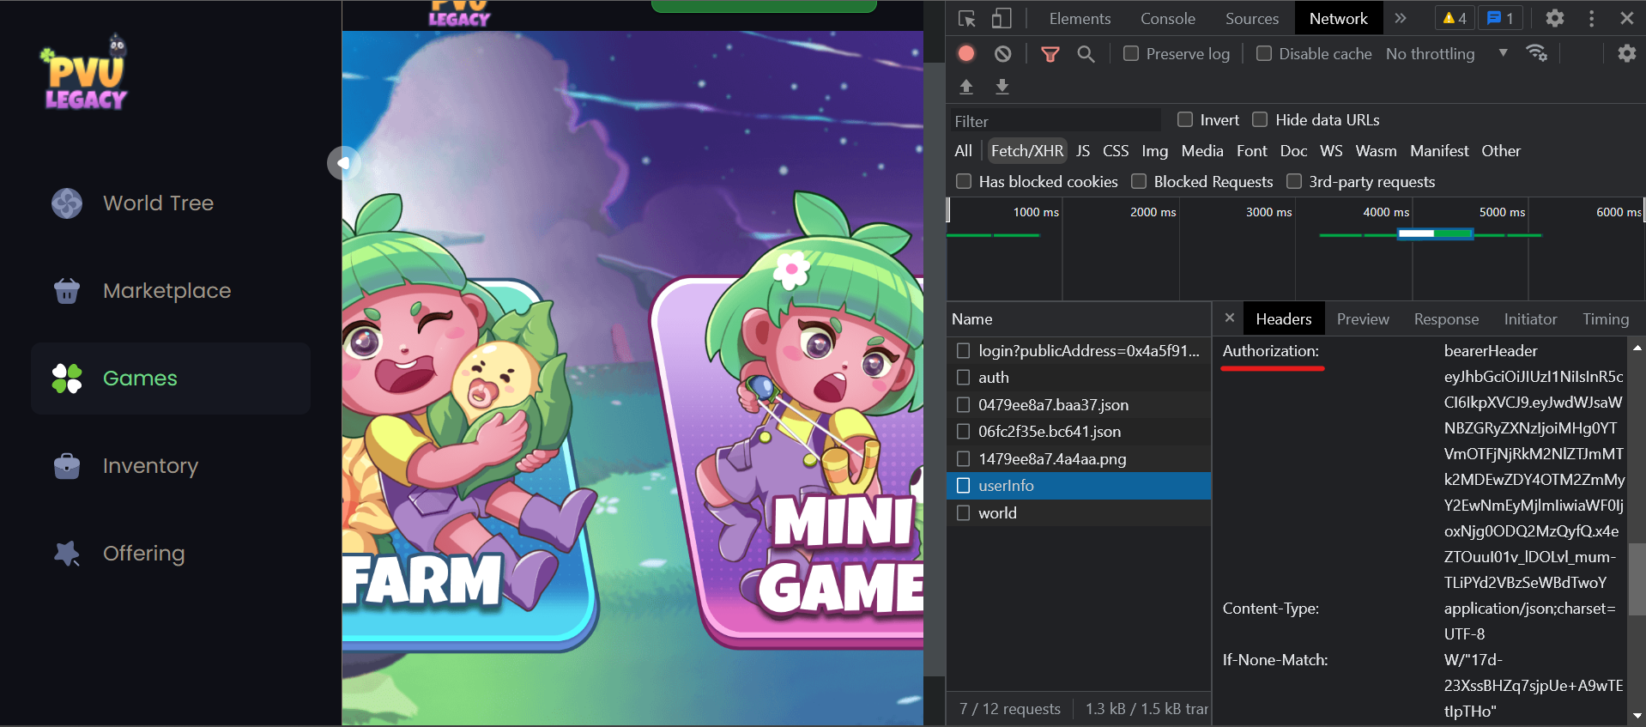
Task: Check 3rd-party requests checkbox
Action: click(x=1294, y=181)
